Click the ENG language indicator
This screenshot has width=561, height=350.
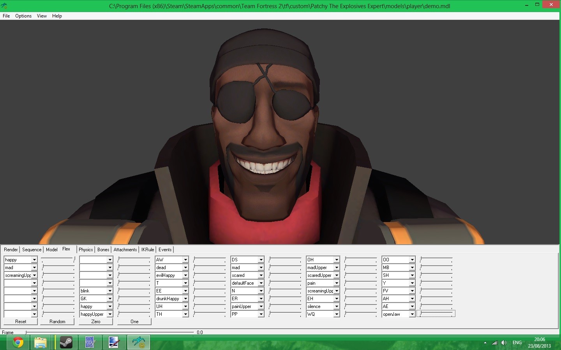pyautogui.click(x=517, y=343)
